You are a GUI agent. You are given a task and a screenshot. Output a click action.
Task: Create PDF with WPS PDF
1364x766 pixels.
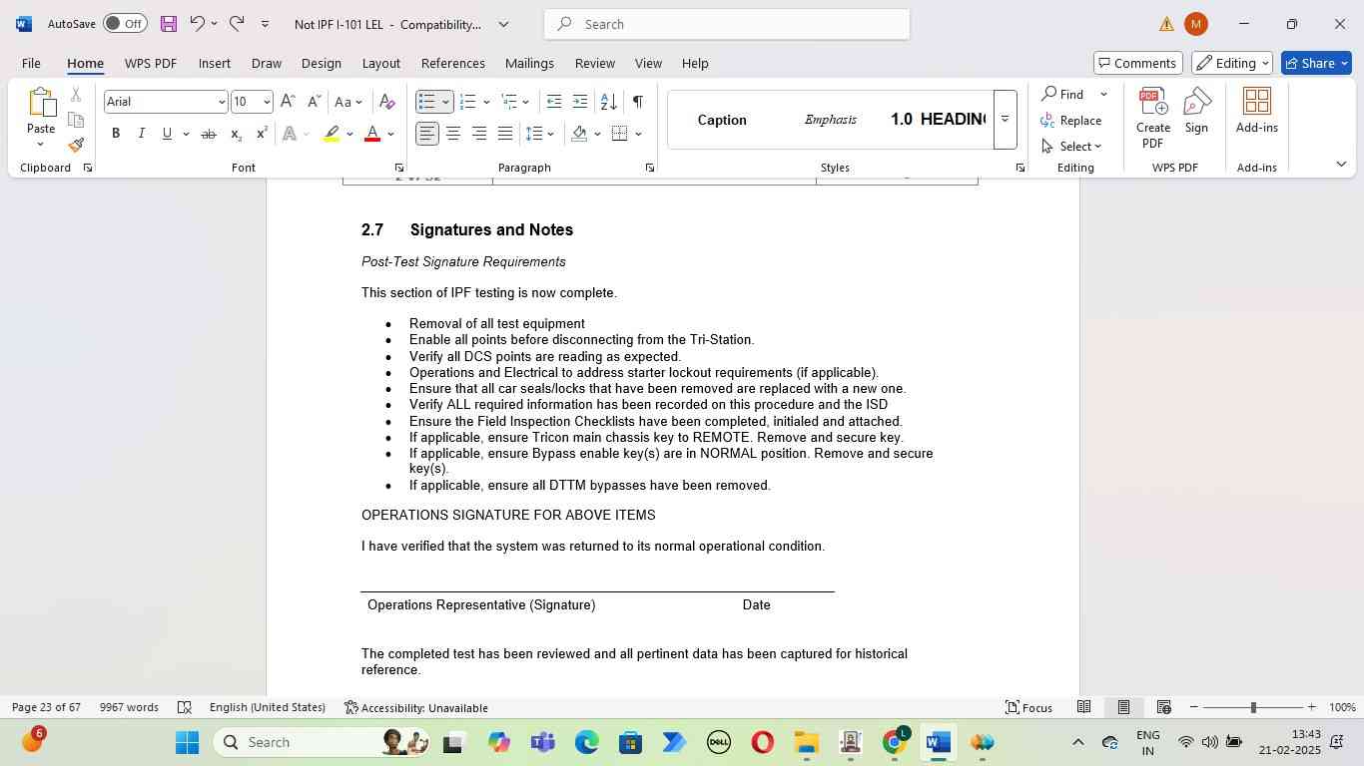(1153, 118)
